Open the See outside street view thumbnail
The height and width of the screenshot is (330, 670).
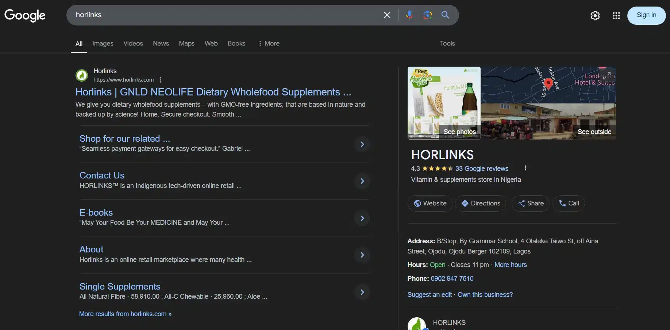548,121
